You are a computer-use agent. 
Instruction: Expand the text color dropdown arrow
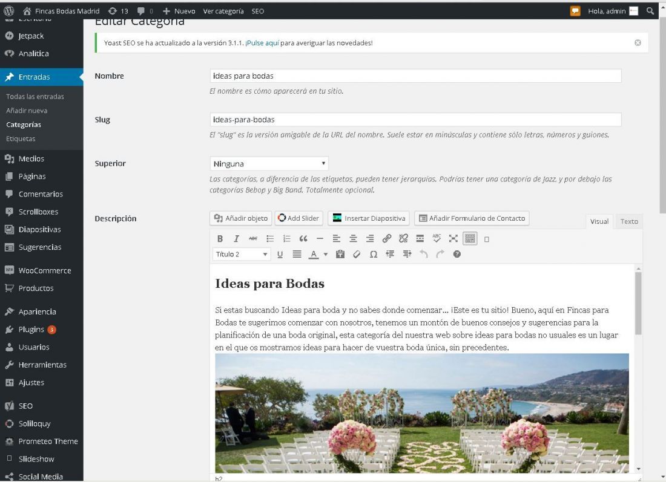pos(326,255)
